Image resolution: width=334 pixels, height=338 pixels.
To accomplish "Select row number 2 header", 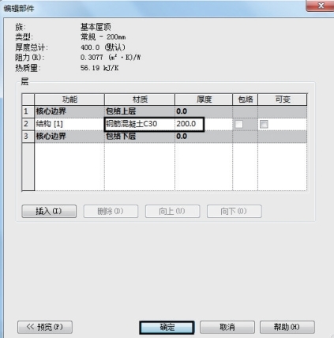I will pyautogui.click(x=28, y=124).
